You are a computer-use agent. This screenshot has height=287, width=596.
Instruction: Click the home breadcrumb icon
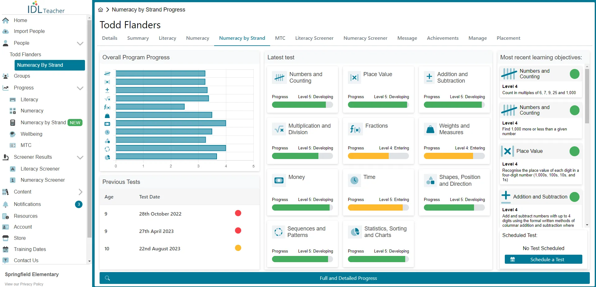tap(101, 10)
